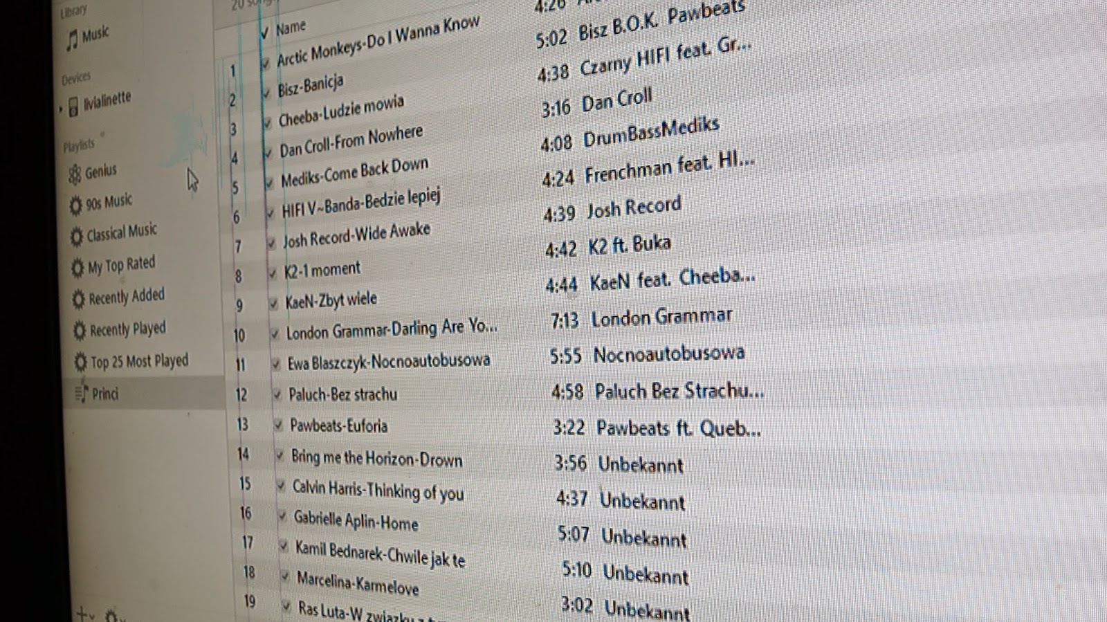Viewport: 1107px width, 622px height.
Task: Select song Ewa Blaszczyk-Nocnoautobusowa
Action: click(389, 363)
